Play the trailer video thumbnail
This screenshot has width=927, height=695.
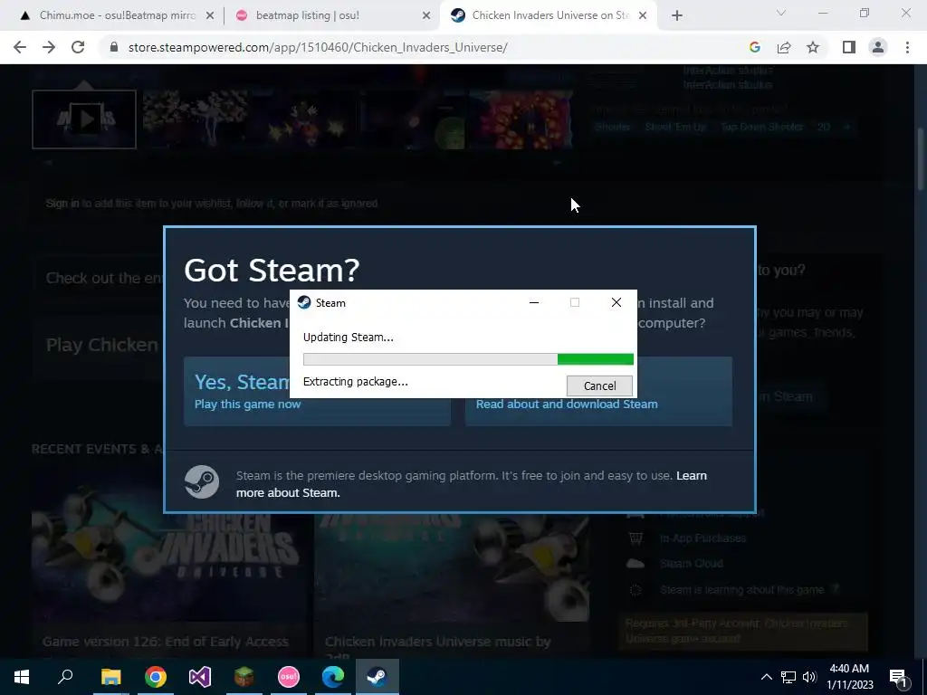[x=84, y=119]
